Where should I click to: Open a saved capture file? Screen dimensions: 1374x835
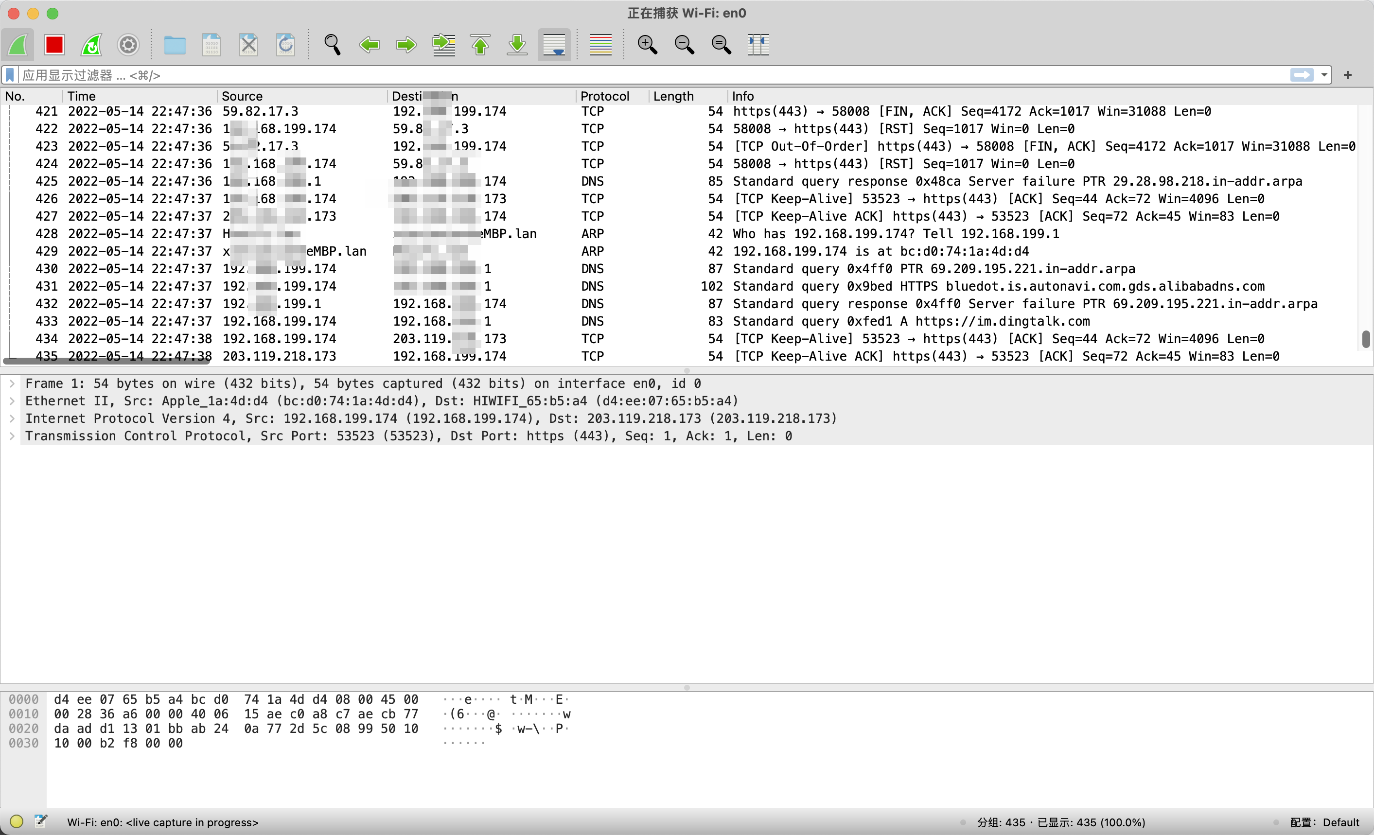point(175,45)
